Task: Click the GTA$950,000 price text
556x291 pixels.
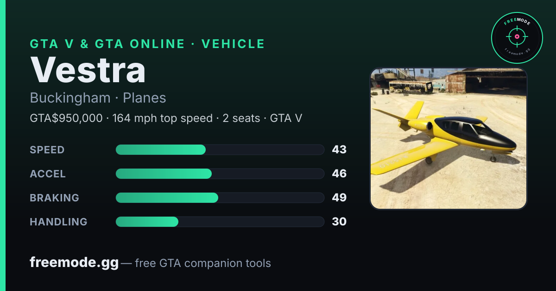Action: 66,118
